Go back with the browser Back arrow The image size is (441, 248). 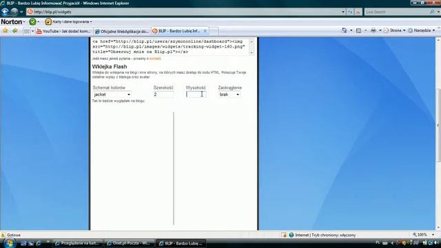5,12
